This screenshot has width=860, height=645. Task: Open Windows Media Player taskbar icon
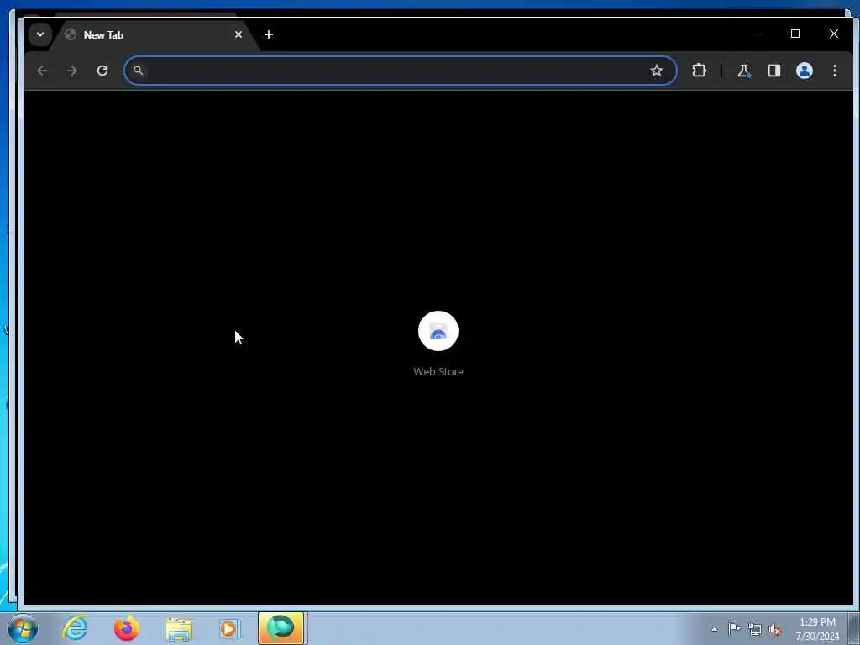click(229, 628)
